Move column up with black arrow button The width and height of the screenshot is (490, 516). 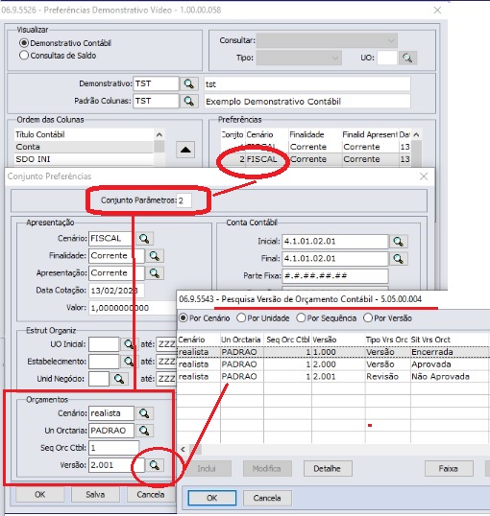[185, 150]
